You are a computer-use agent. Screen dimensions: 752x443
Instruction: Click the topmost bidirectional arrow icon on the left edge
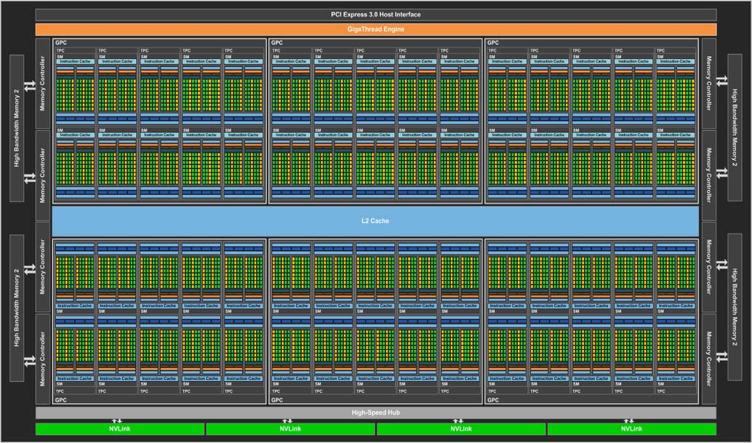(30, 87)
